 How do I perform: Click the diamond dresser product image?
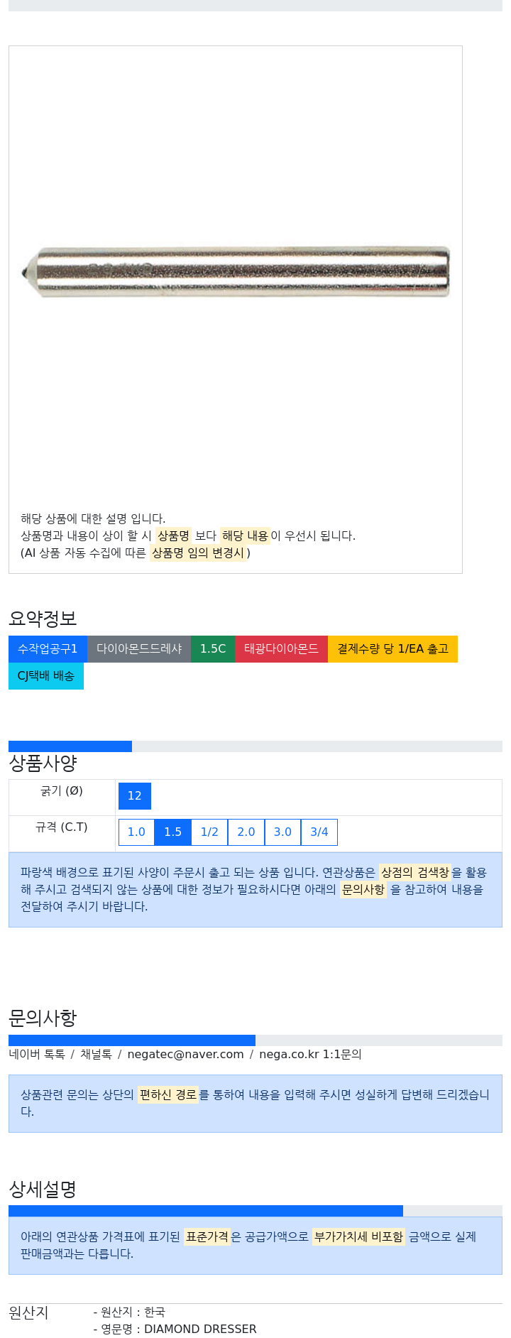[x=236, y=271]
